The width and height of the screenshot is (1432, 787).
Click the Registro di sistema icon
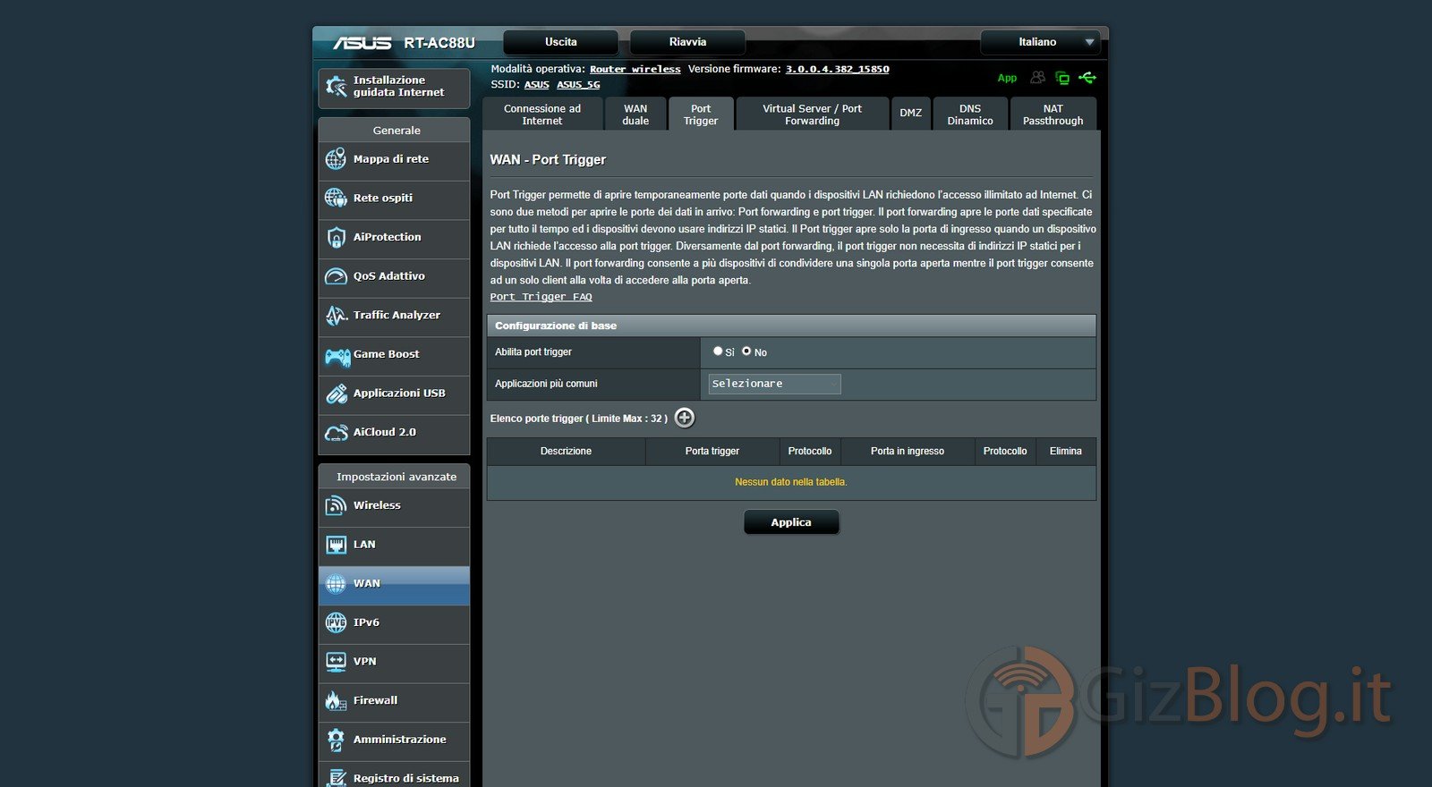click(336, 778)
